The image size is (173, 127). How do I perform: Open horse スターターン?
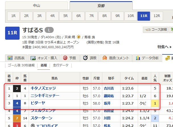pyautogui.click(x=41, y=118)
